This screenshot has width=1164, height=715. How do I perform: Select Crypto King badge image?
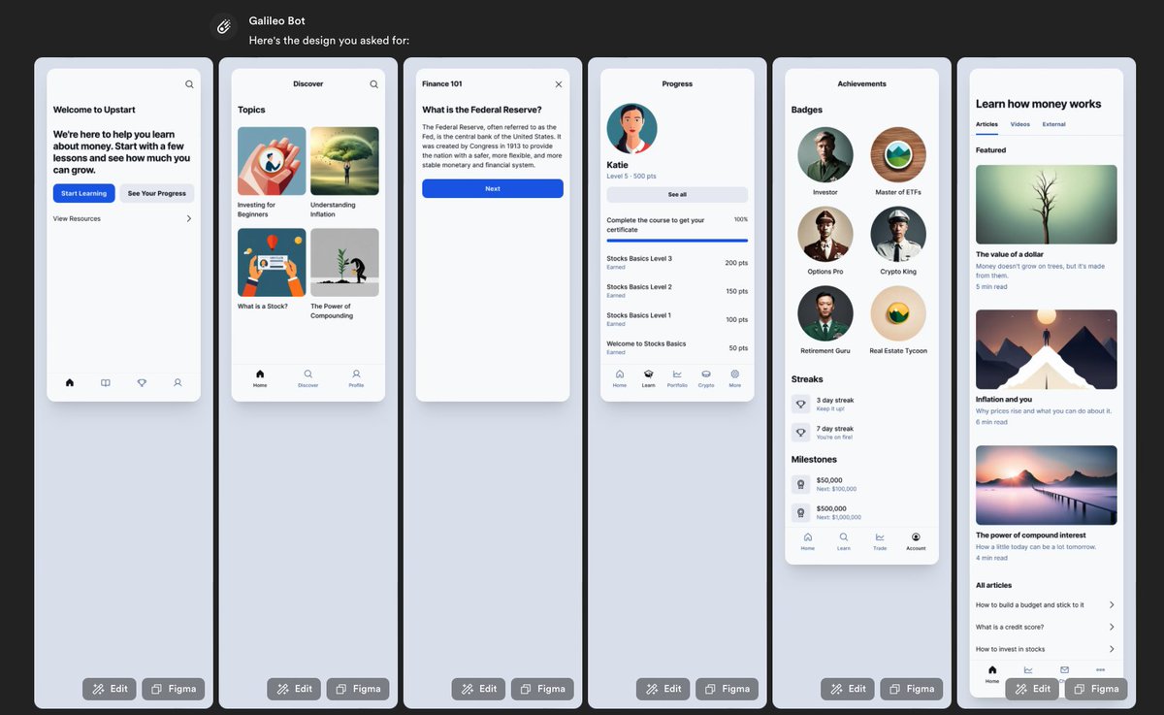point(898,235)
